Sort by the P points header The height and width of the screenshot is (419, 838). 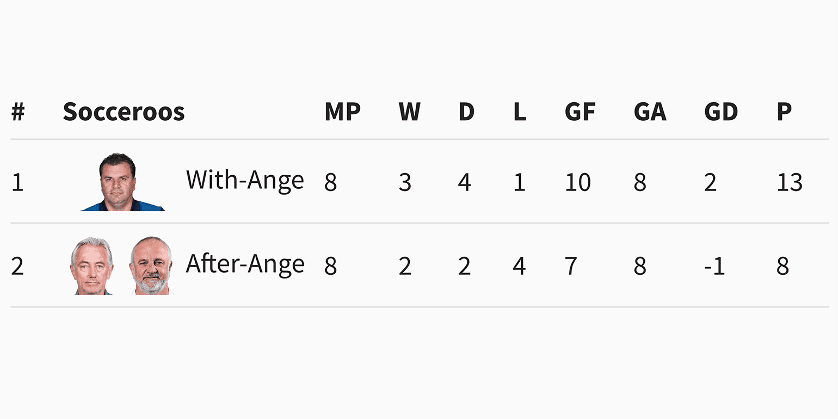(x=784, y=112)
